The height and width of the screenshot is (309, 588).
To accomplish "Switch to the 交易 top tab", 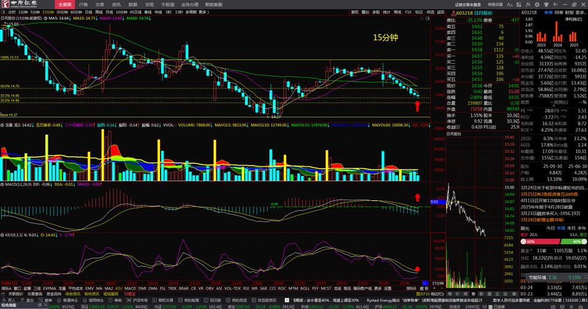I will tap(100, 4).
